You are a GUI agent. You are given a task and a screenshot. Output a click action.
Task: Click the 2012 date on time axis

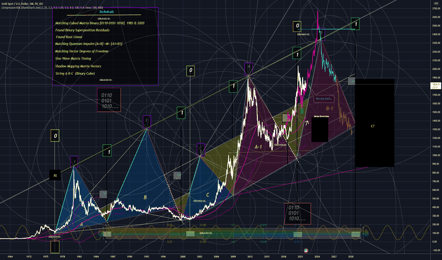[250, 257]
